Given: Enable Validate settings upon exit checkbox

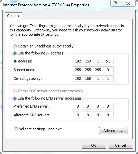Looking at the screenshot, I should pyautogui.click(x=16, y=129).
